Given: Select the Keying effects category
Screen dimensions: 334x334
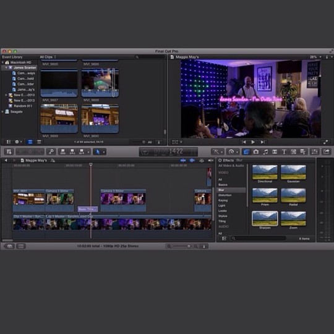Looking at the screenshot, I should point(223,200).
